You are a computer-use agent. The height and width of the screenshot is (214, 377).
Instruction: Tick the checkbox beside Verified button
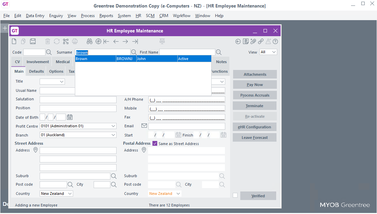[x=235, y=196]
